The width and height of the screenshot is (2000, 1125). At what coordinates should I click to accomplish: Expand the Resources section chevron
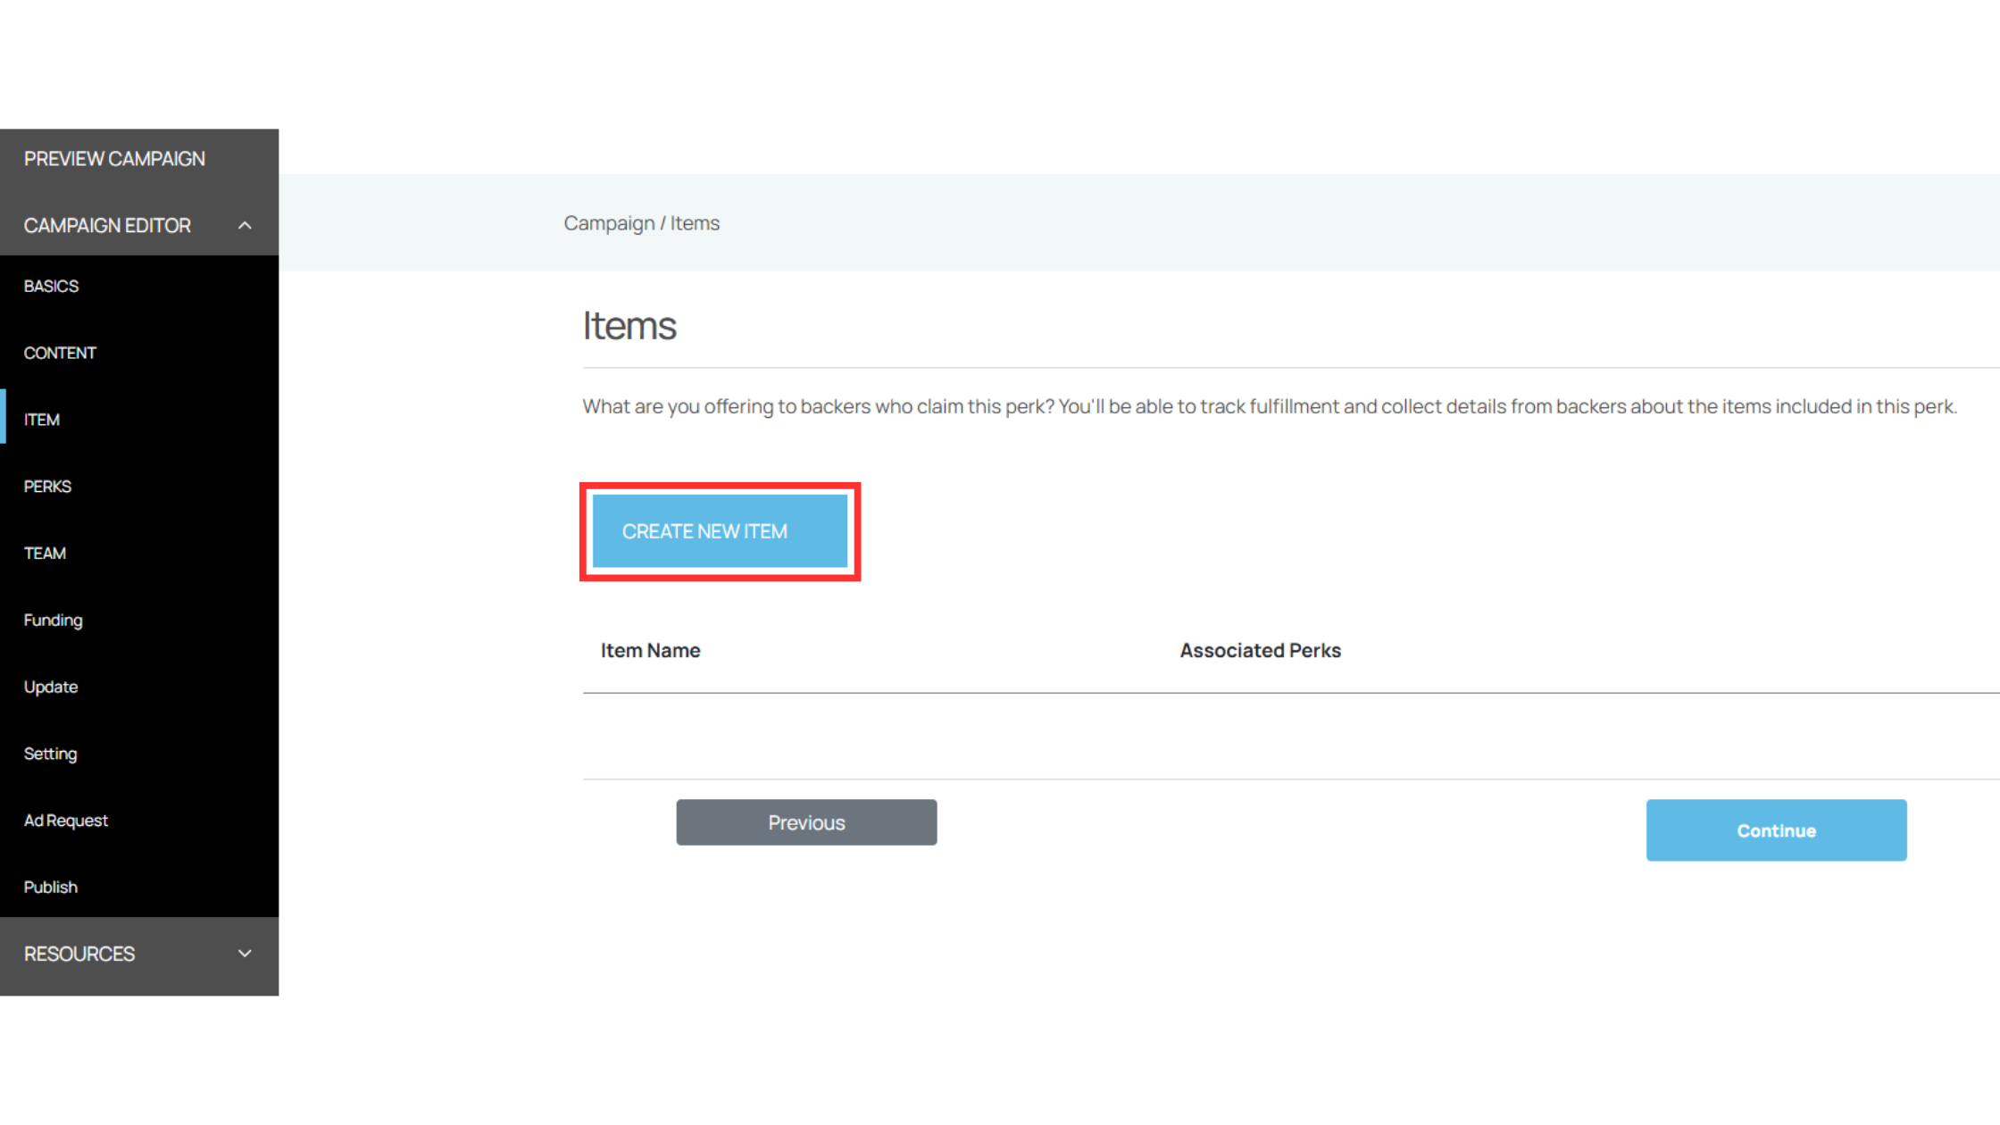245,954
